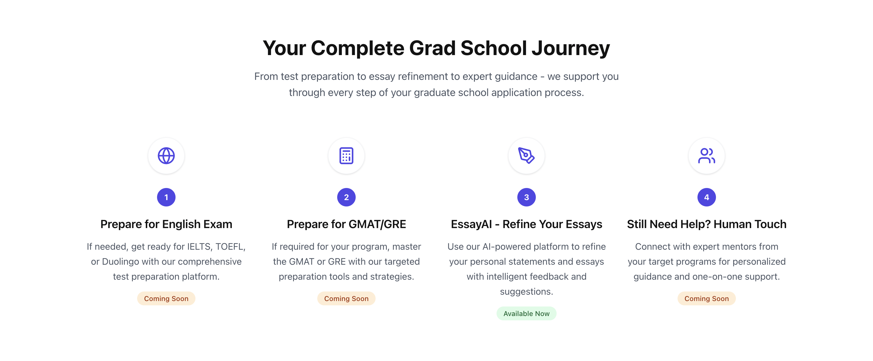Click the step 2 number circle
This screenshot has width=873, height=361.
coord(346,197)
